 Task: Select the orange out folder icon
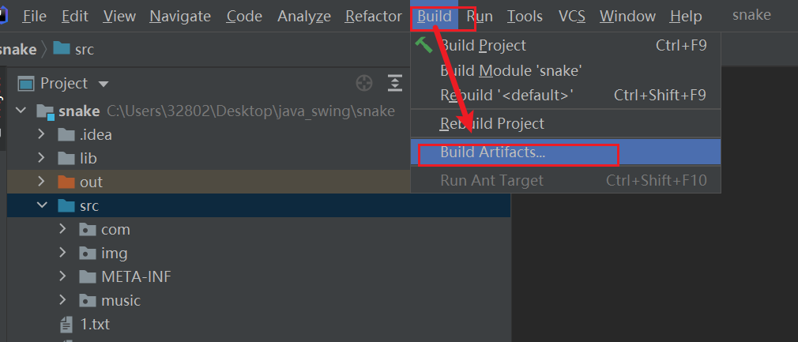tap(66, 182)
